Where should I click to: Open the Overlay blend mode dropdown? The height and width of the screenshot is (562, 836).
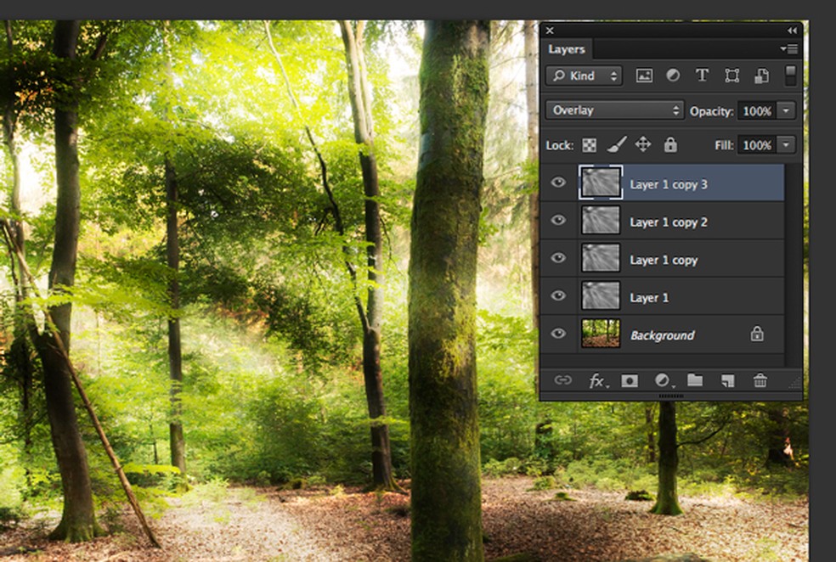[x=614, y=110]
